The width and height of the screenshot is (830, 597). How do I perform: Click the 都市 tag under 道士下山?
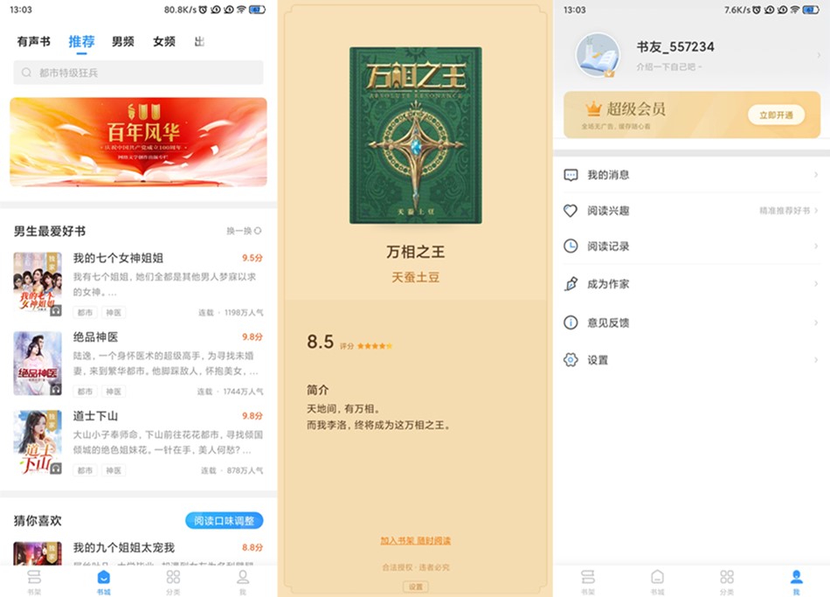(x=85, y=470)
